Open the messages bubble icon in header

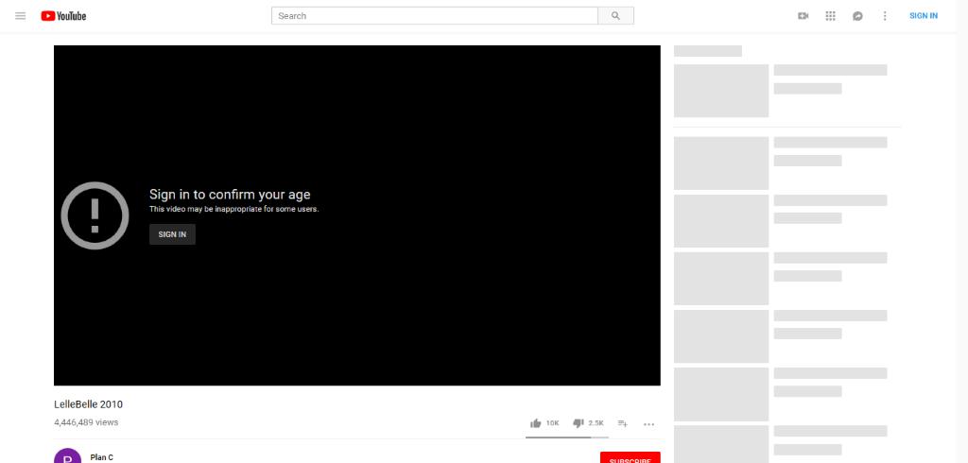(x=857, y=16)
